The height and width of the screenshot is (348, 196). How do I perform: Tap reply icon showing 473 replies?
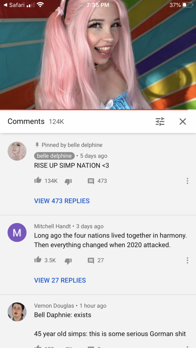coord(91,181)
